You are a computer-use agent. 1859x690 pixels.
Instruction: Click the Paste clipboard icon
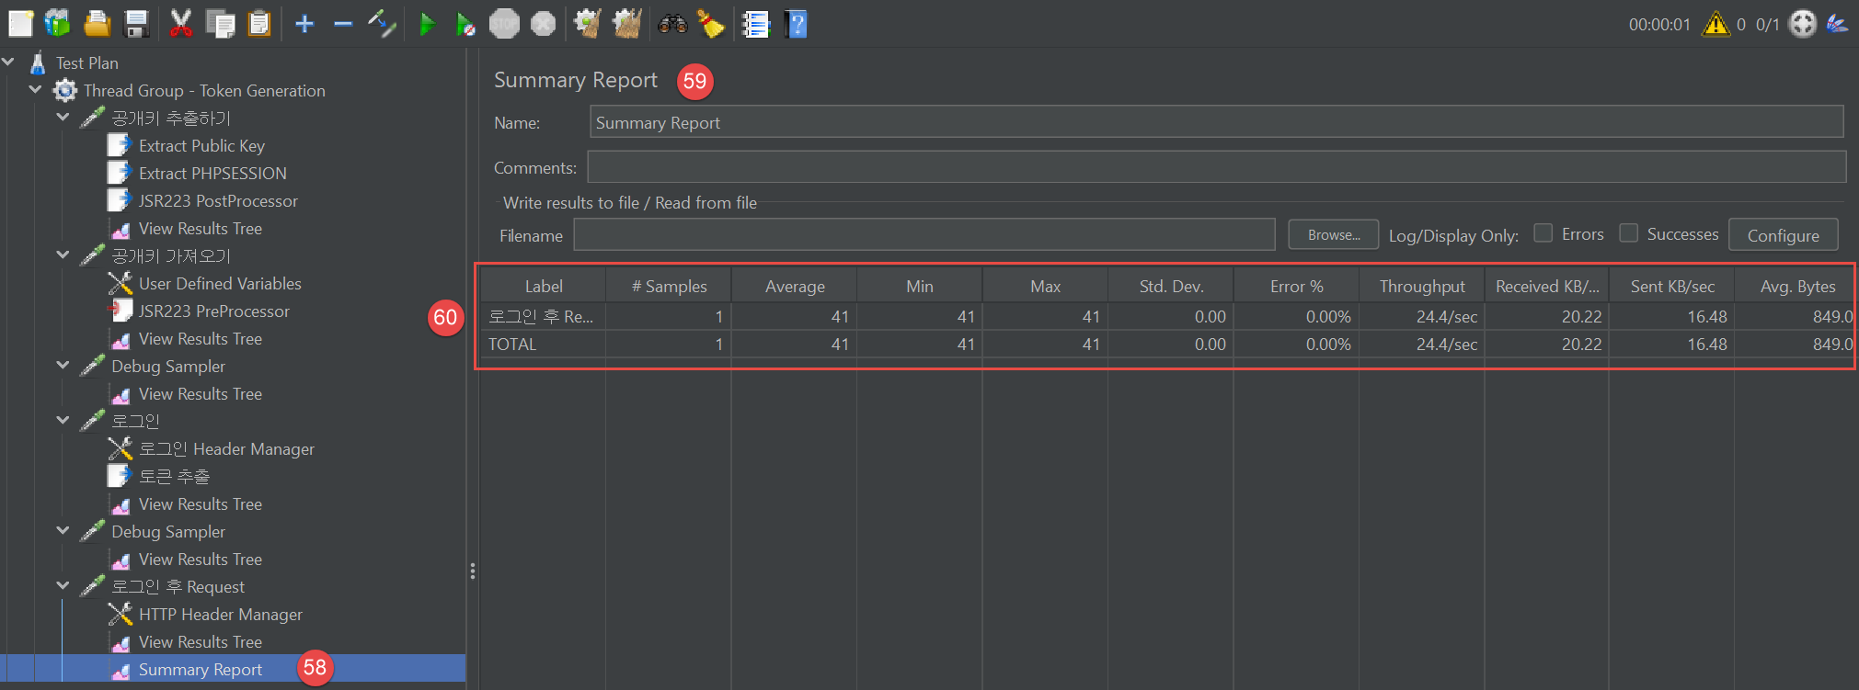click(x=260, y=24)
